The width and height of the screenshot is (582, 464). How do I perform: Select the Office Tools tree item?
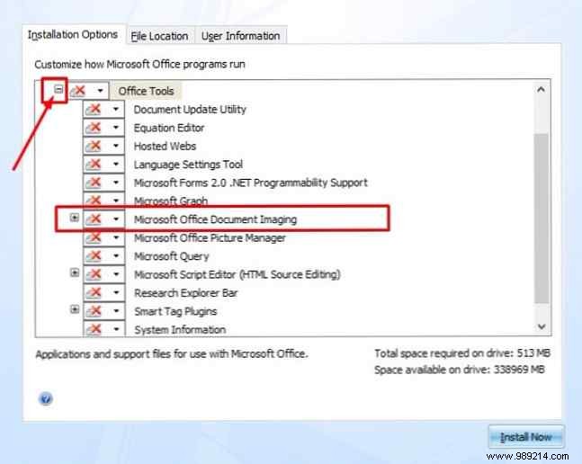point(146,91)
